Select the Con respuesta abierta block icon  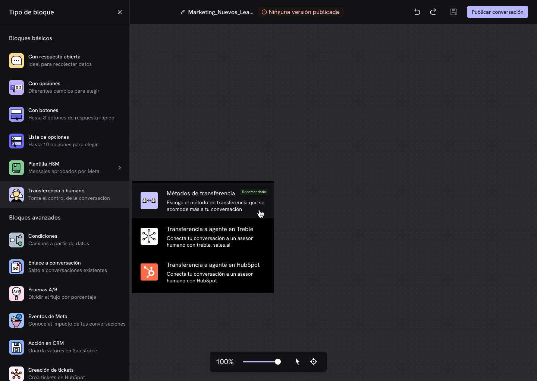pos(16,61)
